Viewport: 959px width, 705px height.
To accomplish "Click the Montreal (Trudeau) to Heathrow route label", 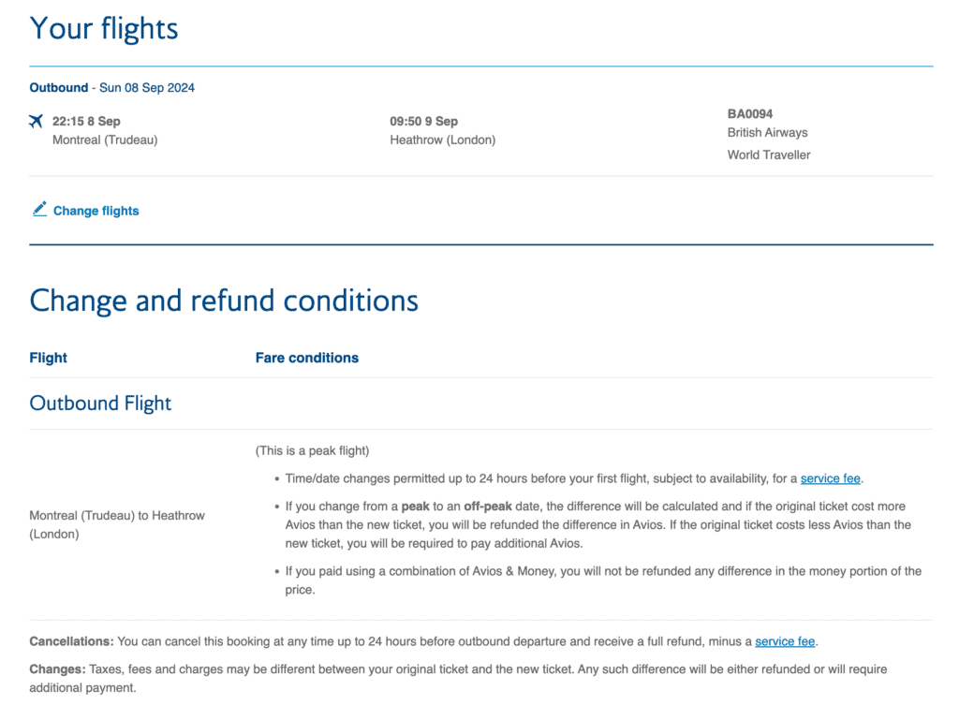I will (117, 524).
